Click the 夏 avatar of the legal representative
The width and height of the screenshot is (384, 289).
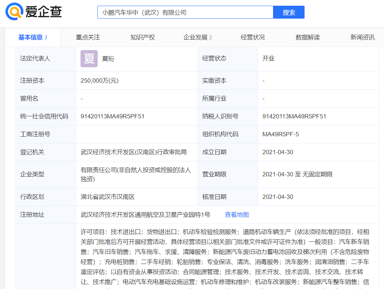pyautogui.click(x=89, y=59)
